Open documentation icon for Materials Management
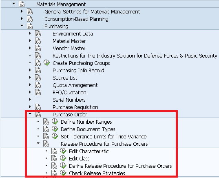Screen dimensions: 219x178 click(22, 4)
